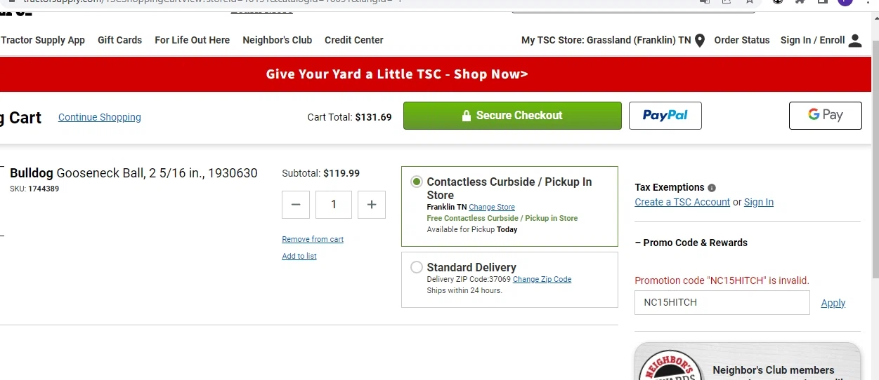
Task: Select Contactless Curbside / Pickup In Store
Action: coord(417,182)
